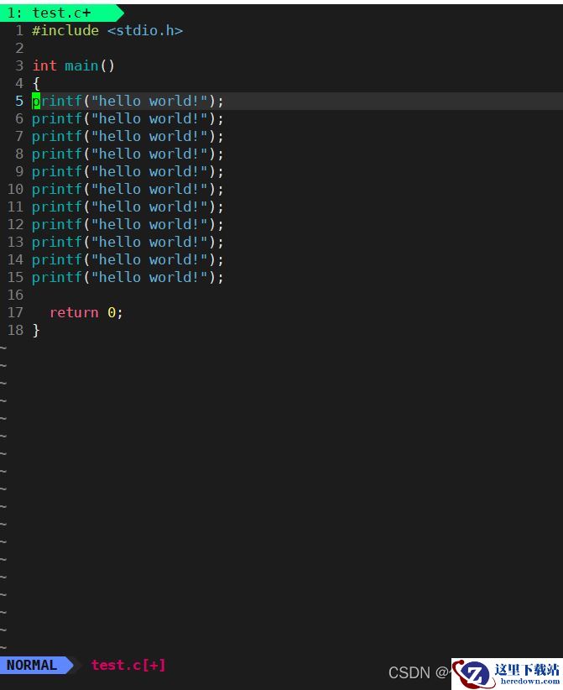Click line number 10 in the gutter
The height and width of the screenshot is (690, 563).
coord(15,189)
